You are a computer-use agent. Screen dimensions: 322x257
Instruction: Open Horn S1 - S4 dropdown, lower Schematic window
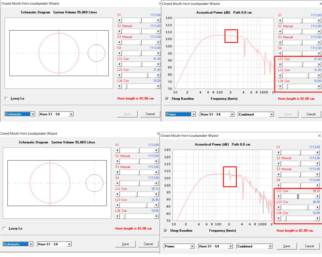tap(69, 244)
